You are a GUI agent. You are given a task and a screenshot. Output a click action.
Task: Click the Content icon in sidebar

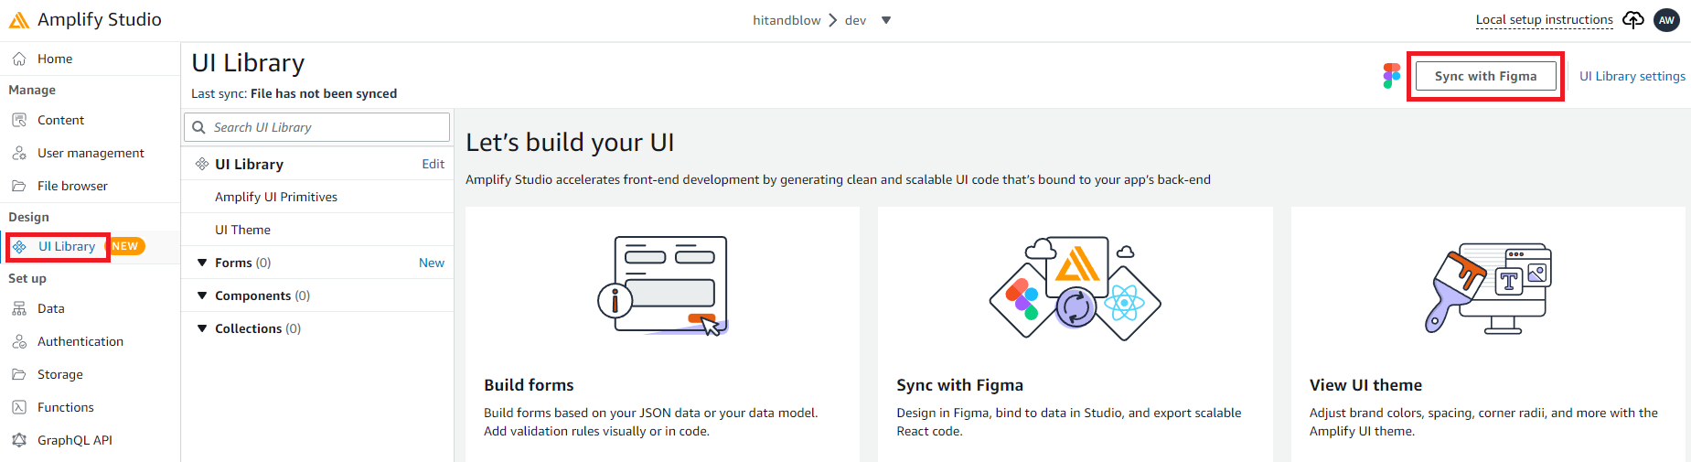[x=19, y=120]
